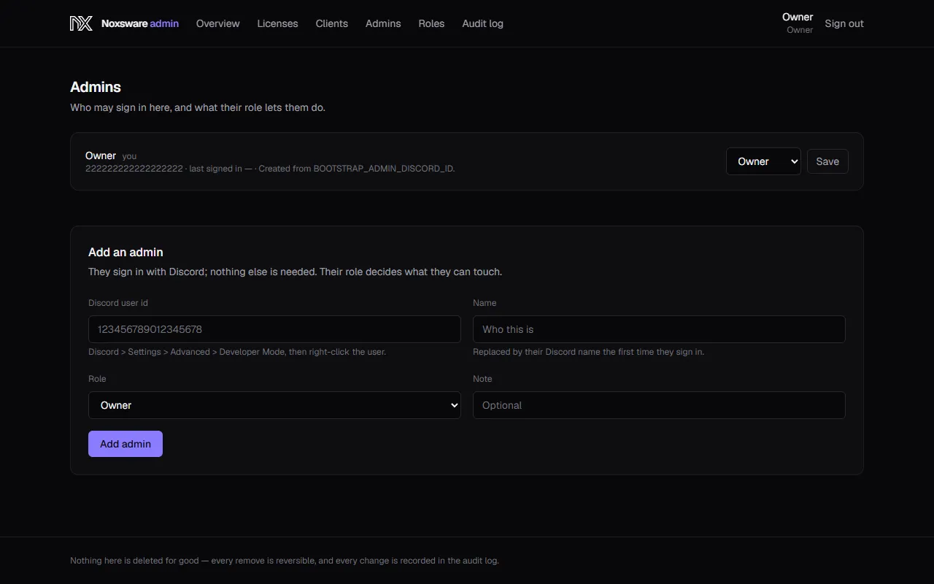Save the Owner admin's role
This screenshot has width=934, height=584.
827,161
